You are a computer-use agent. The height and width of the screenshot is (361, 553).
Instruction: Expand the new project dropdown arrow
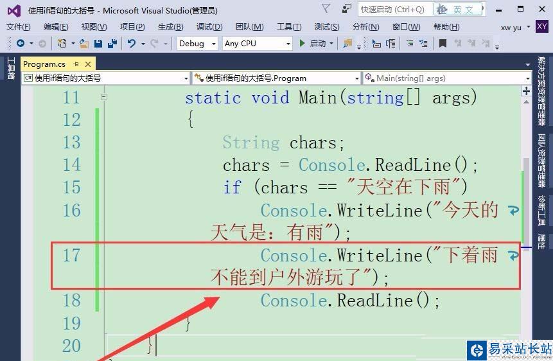click(x=73, y=44)
